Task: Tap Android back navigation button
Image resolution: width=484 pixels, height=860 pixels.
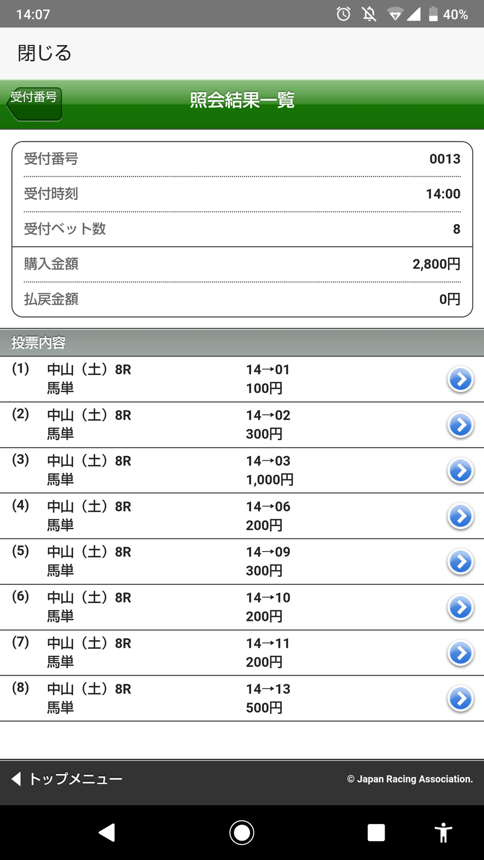Action: (x=107, y=833)
